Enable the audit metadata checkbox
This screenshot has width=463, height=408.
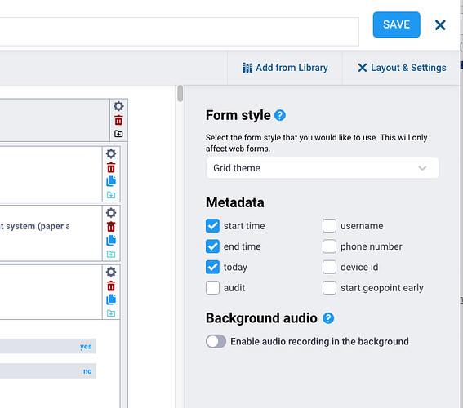212,288
